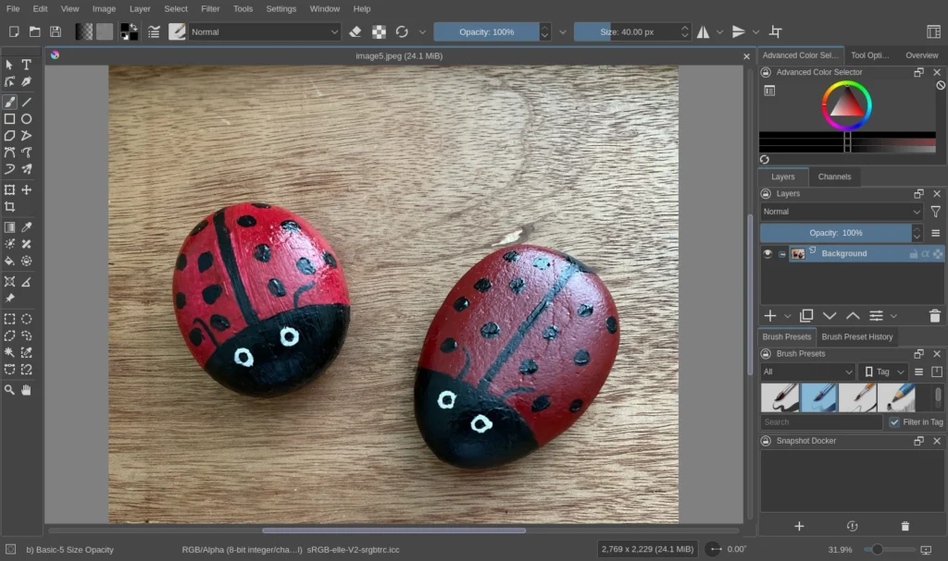Click the canvas horizontal scrollbar
The image size is (948, 561).
393,531
